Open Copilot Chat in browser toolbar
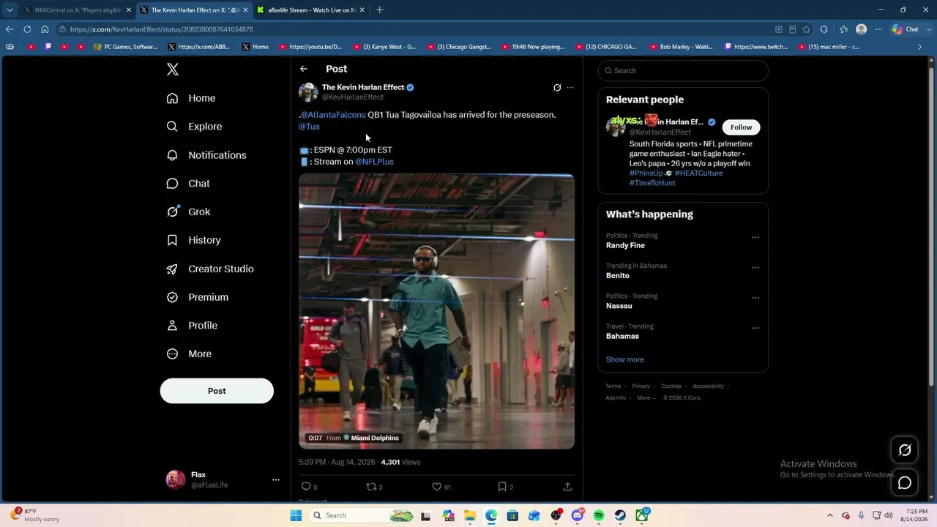Screen dimensions: 937x527 click(x=905, y=29)
